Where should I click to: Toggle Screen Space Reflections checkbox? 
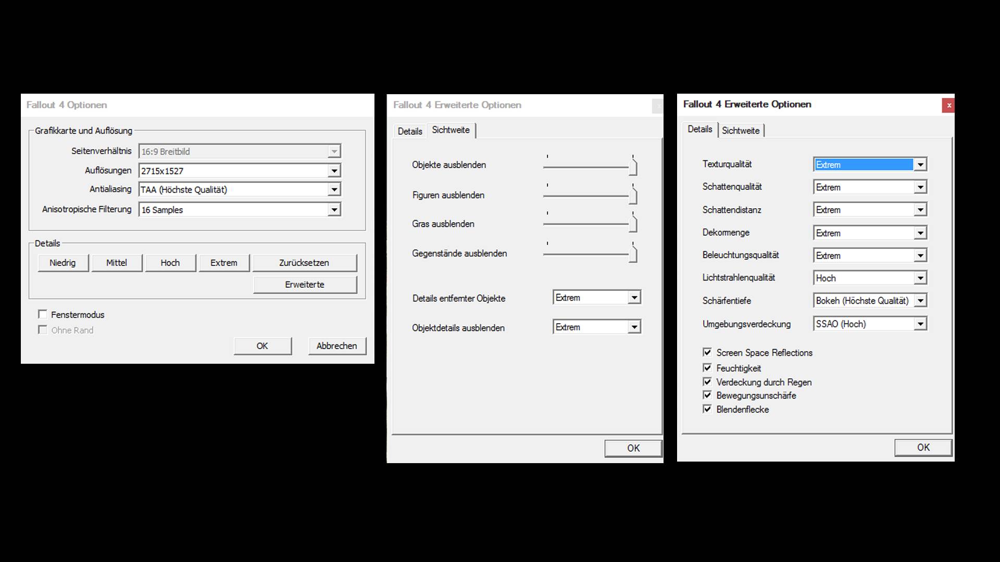[x=707, y=352]
